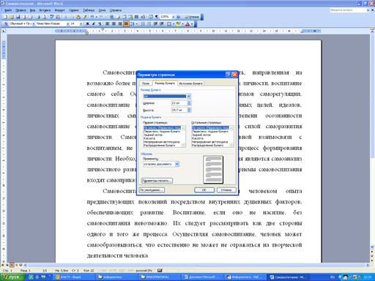Expand the highlight color dropdown arrow

tap(183, 23)
